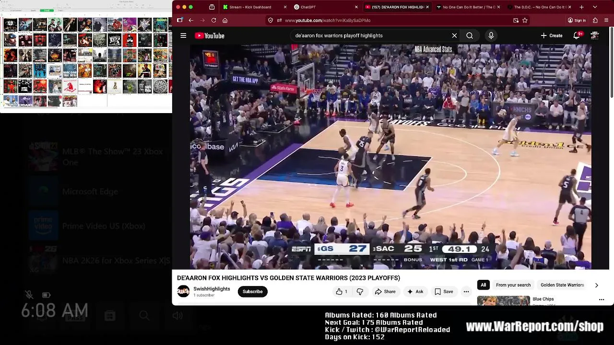Open options for the Blue Chips suggestion
This screenshot has width=614, height=345.
pyautogui.click(x=602, y=299)
